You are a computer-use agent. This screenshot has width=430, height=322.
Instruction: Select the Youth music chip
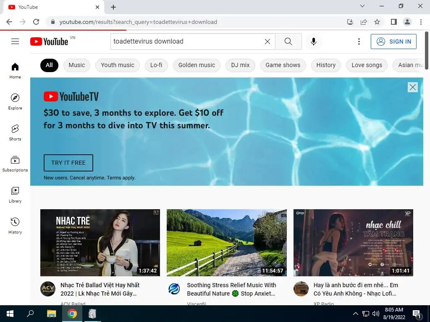pyautogui.click(x=118, y=65)
